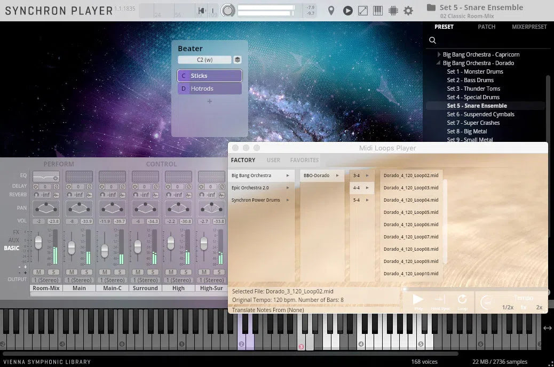Screen dimensions: 554x367
Task: Solo the Main channel
Action: (88, 272)
